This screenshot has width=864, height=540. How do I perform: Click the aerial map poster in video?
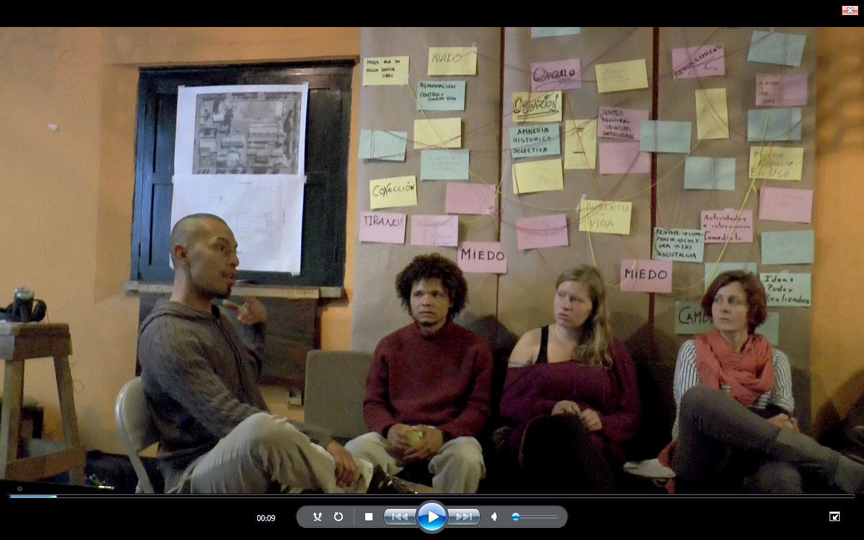click(247, 132)
